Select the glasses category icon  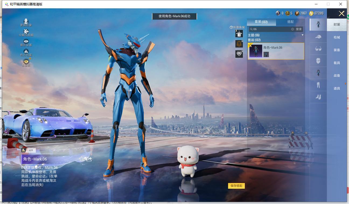click(318, 49)
